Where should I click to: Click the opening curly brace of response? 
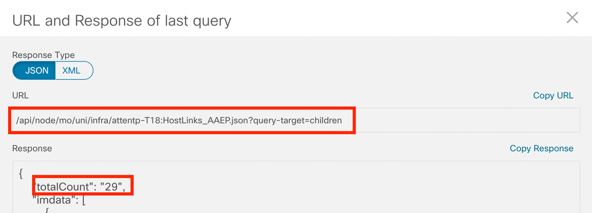21,173
